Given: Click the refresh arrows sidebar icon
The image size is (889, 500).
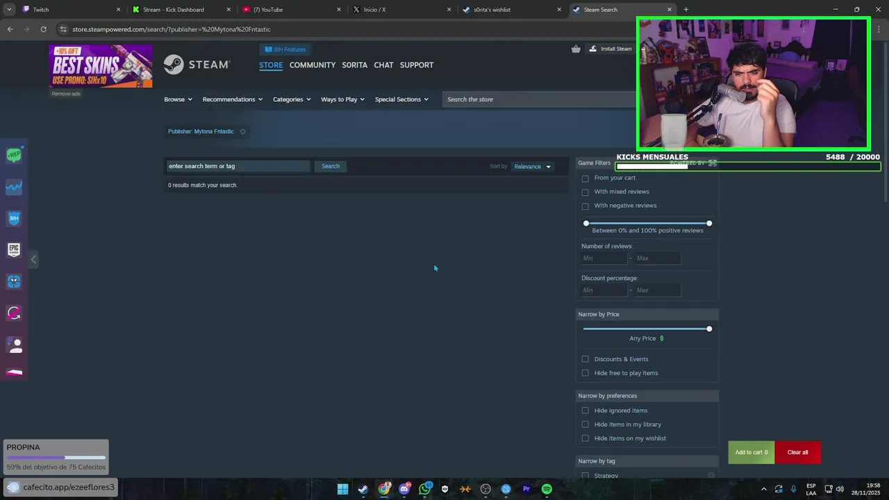Looking at the screenshot, I should click(14, 313).
